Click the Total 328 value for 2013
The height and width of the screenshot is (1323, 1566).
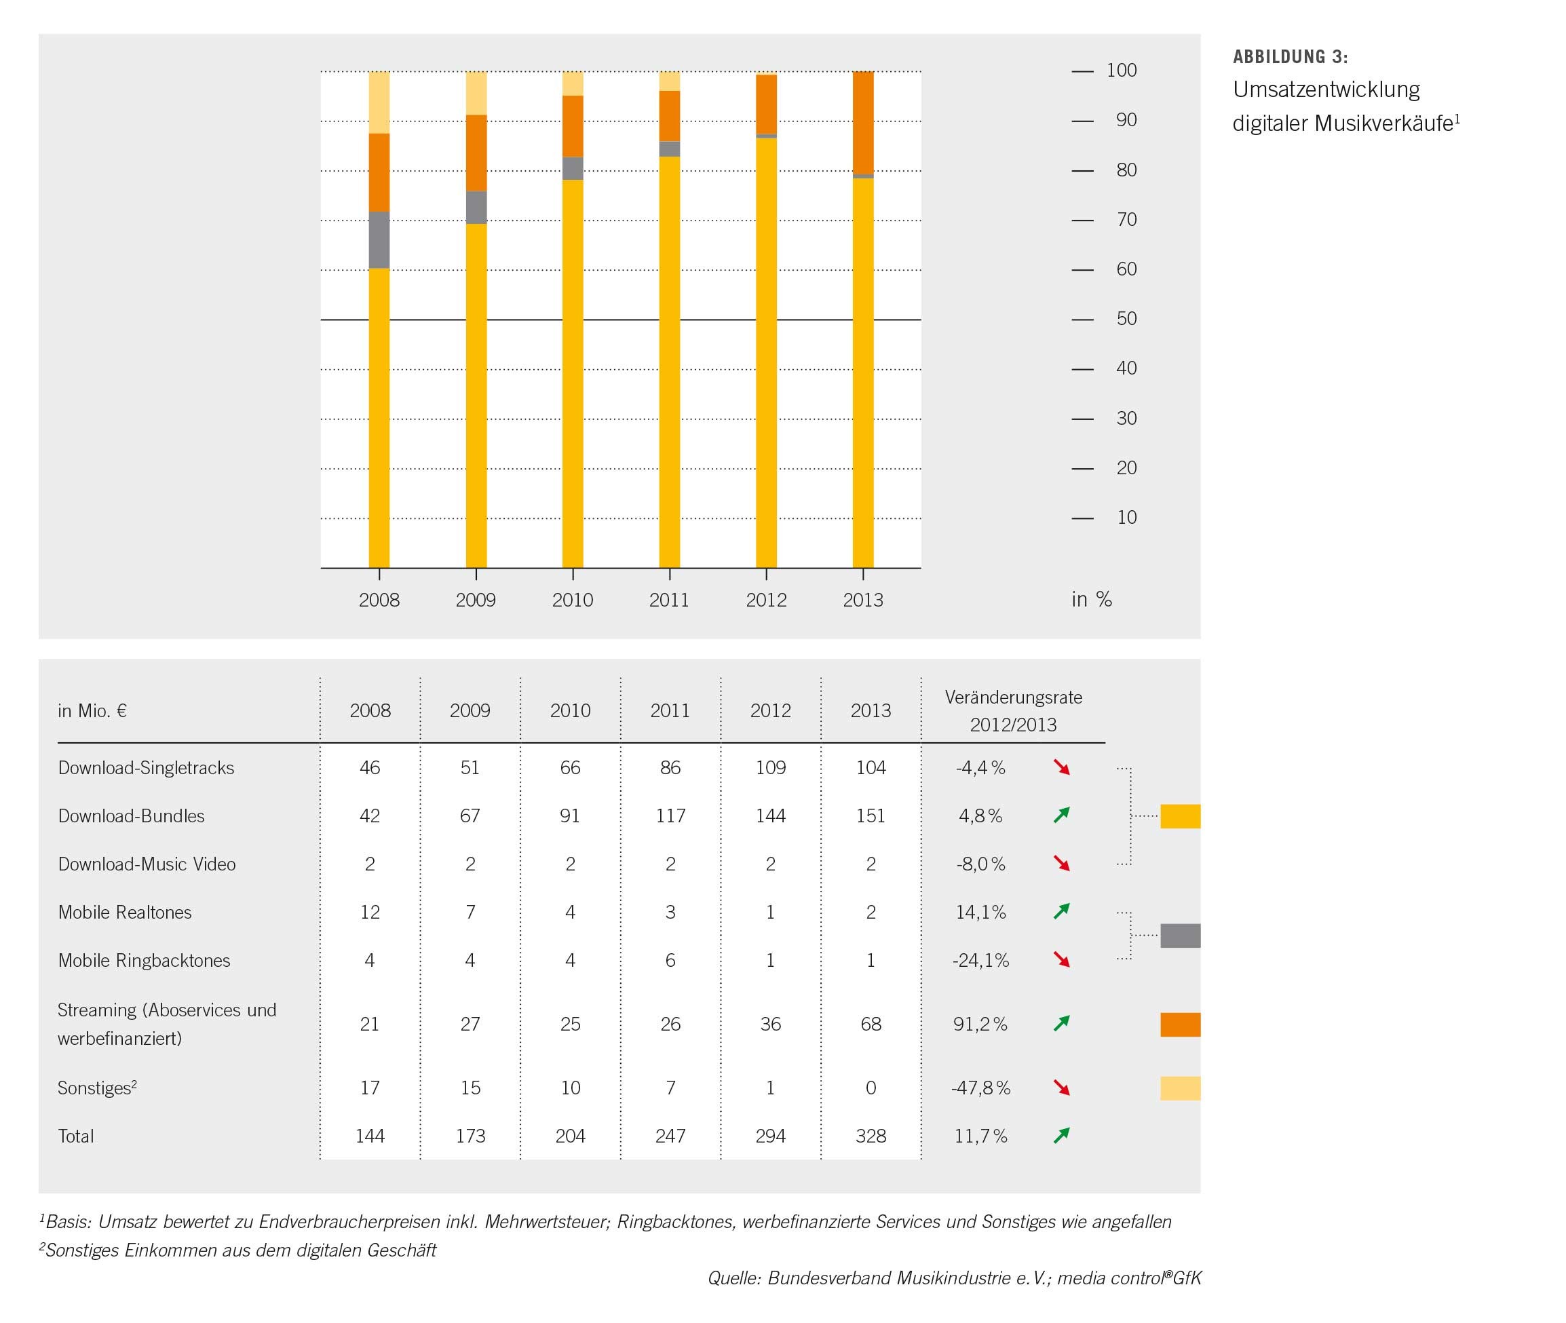coord(871,1136)
